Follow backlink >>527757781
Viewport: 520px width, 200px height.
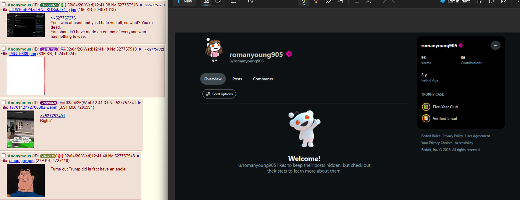pos(155,5)
